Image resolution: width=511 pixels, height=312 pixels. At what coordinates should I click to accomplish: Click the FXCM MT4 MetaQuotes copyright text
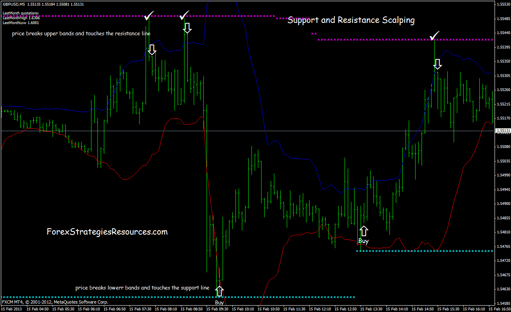pyautogui.click(x=55, y=302)
